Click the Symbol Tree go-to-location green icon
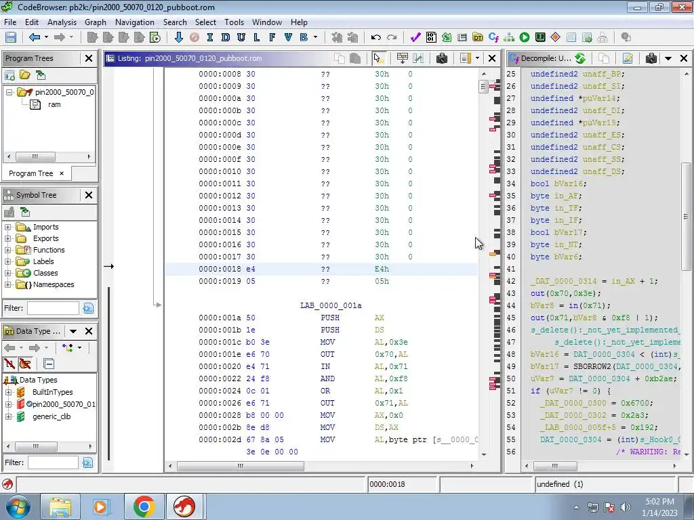Screen dimensions: 694x520 pyautogui.click(x=25, y=212)
